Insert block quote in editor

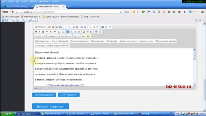[x=98, y=27]
